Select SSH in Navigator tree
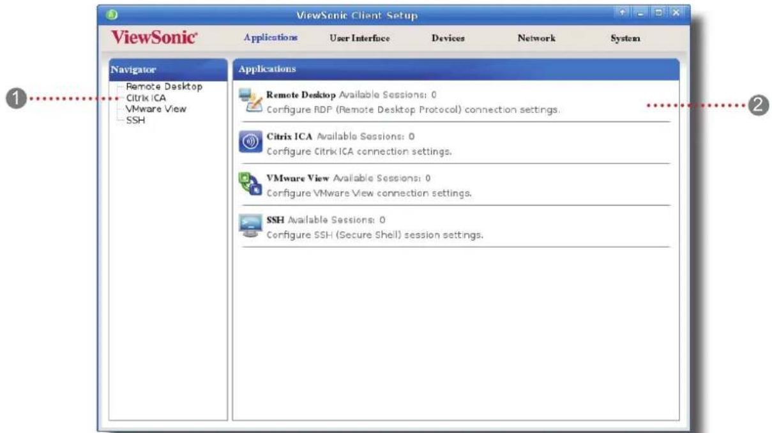Image resolution: width=772 pixels, height=433 pixels. 135,120
